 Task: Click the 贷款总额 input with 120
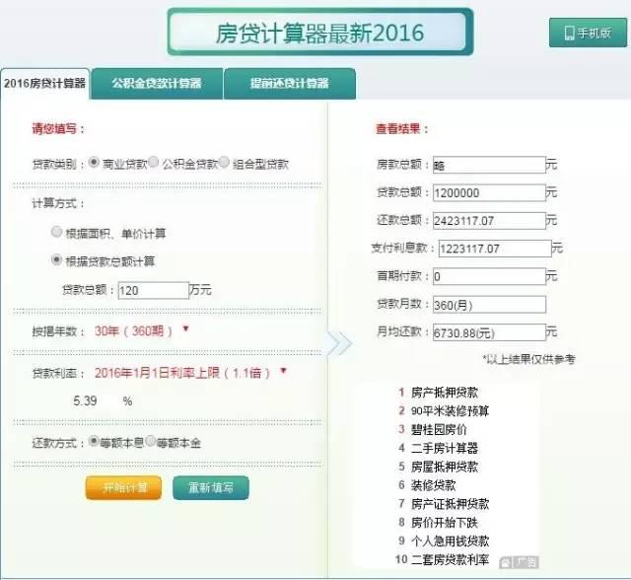pos(154,290)
